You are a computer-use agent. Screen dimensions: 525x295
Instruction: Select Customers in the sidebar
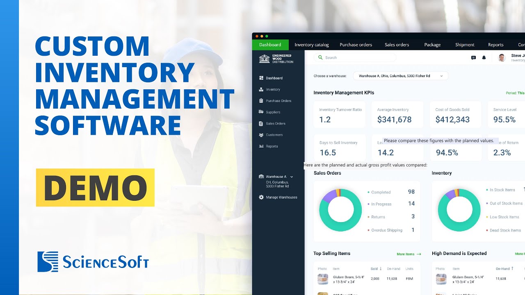(x=274, y=135)
